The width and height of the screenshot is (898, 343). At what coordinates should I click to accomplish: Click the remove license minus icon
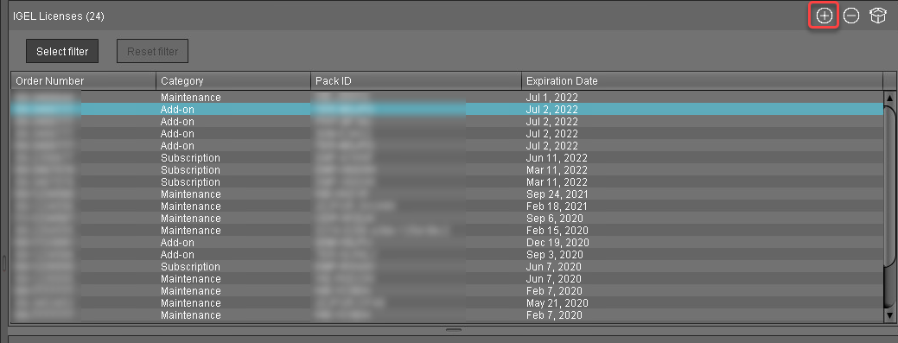[851, 16]
